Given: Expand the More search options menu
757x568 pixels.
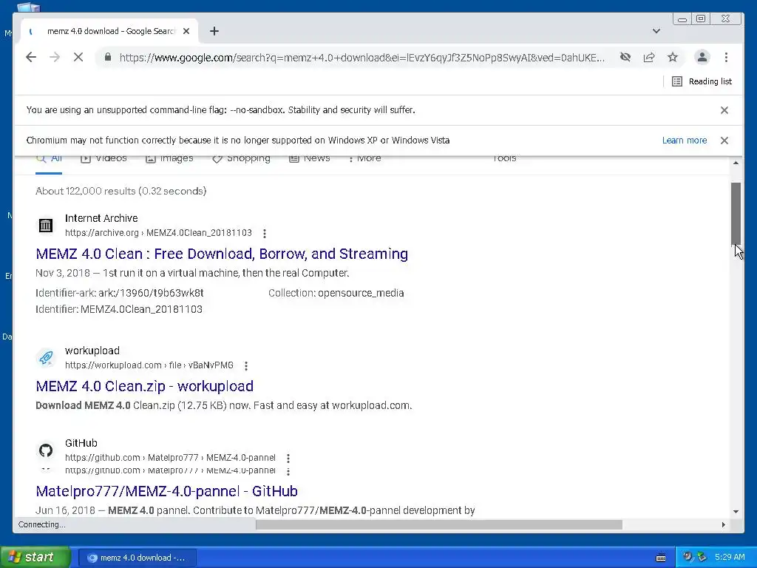Looking at the screenshot, I should tap(364, 158).
